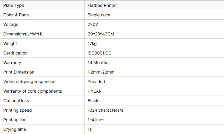Select the '1.2mm-22mm' value cell

[x=101, y=72]
